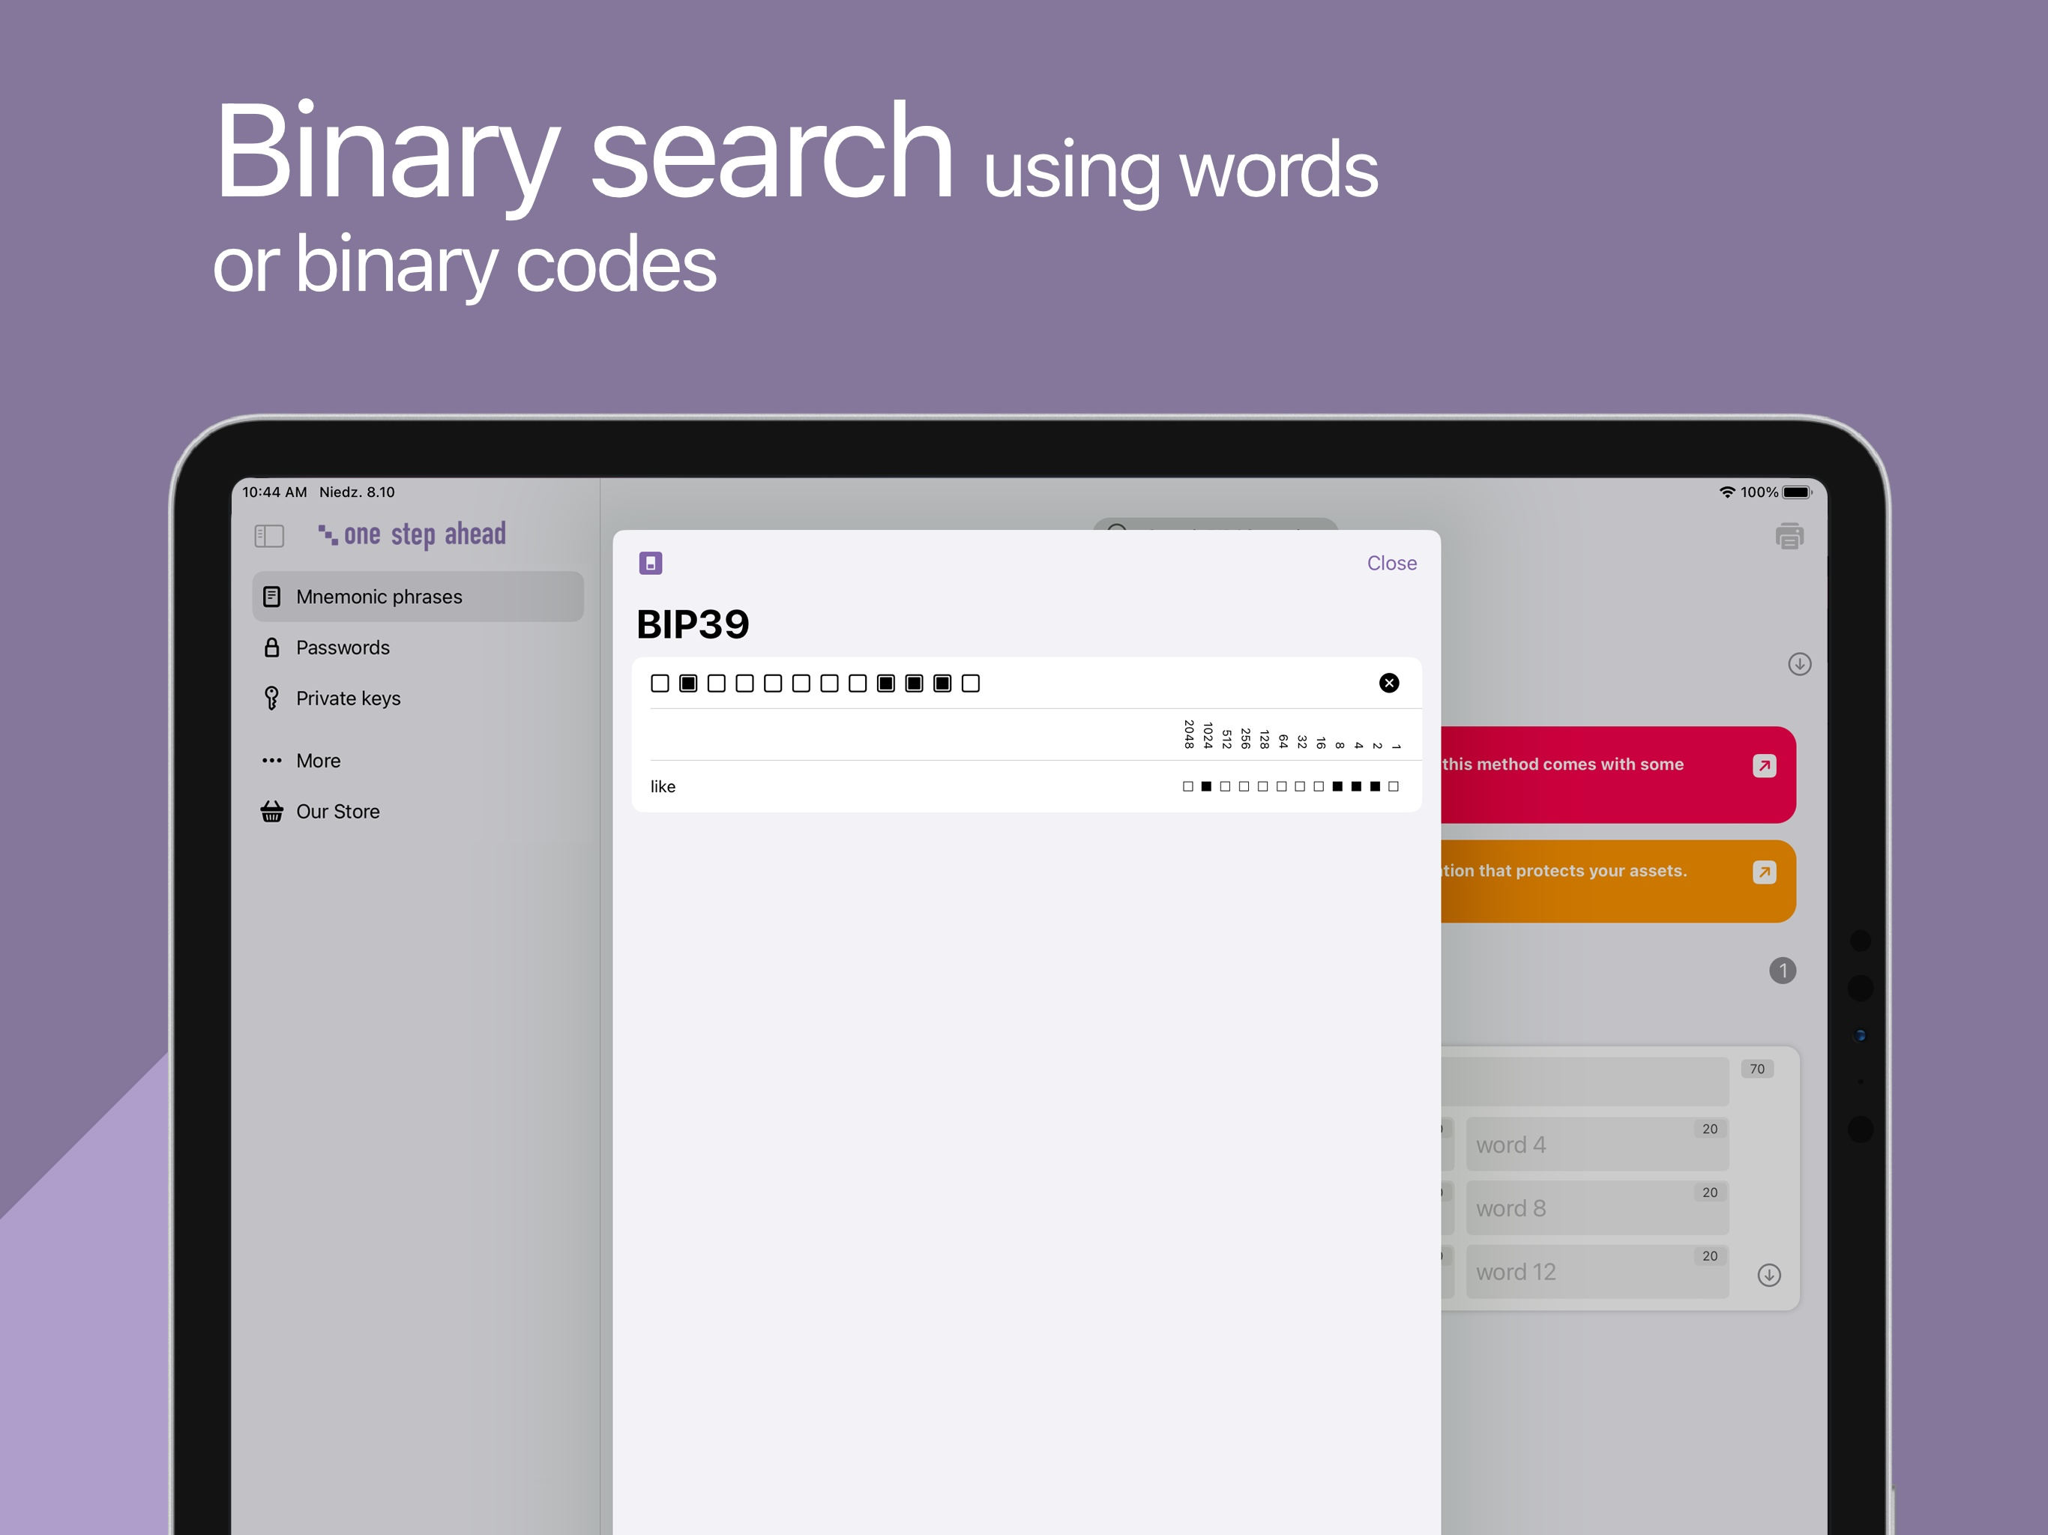
Task: Click the gray circled 1 badge
Action: [x=1783, y=971]
